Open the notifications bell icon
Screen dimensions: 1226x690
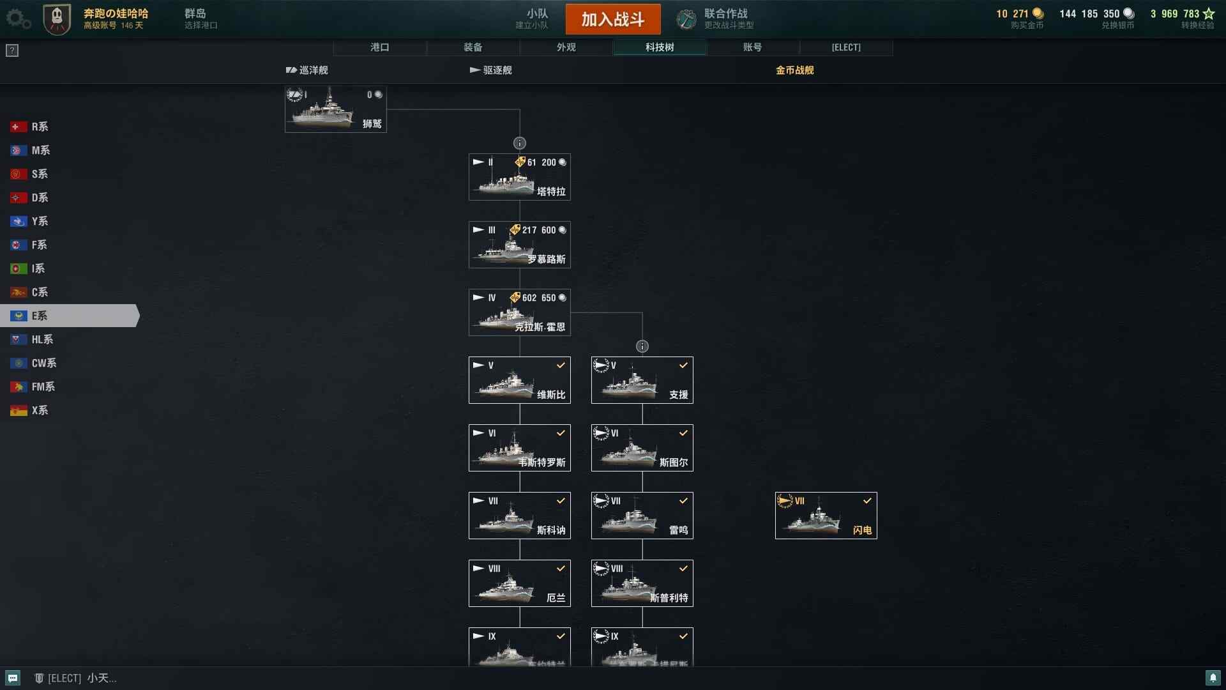click(1213, 678)
